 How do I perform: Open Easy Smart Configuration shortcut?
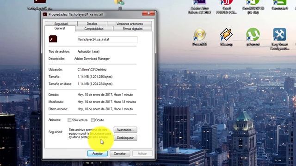coord(279,39)
